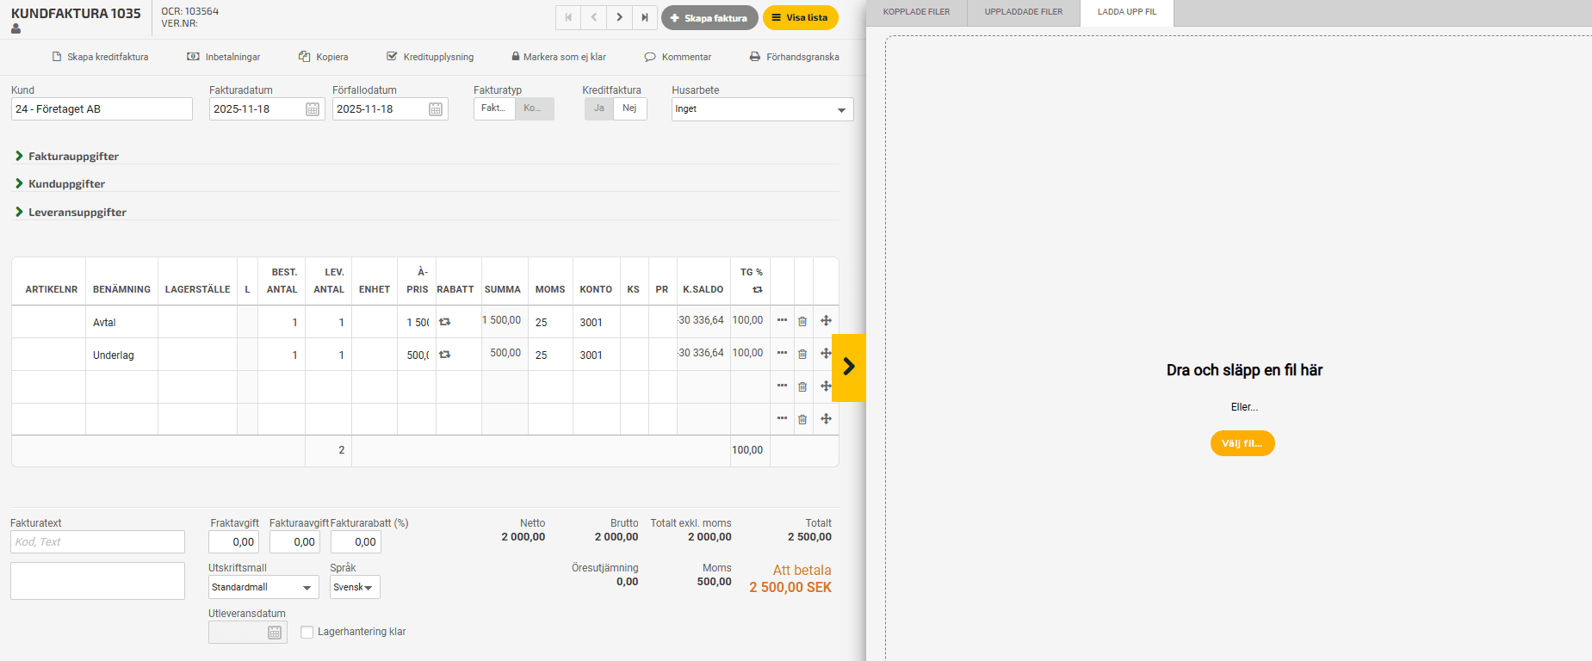The width and height of the screenshot is (1592, 661).
Task: Click the Skapa faktura button
Action: pos(709,18)
